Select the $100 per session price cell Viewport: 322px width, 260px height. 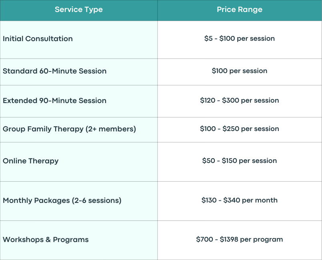240,71
